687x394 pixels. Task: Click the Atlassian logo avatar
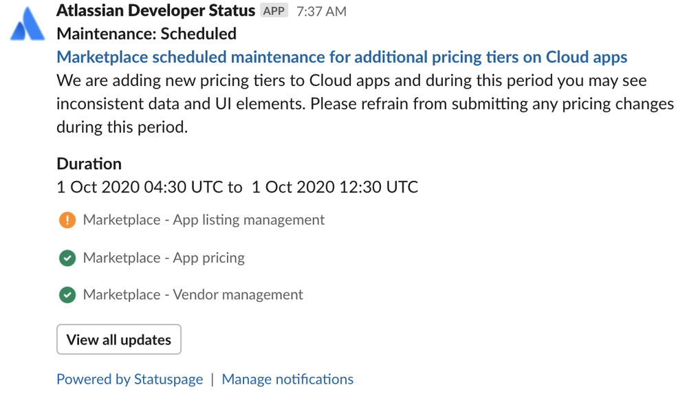click(x=27, y=25)
